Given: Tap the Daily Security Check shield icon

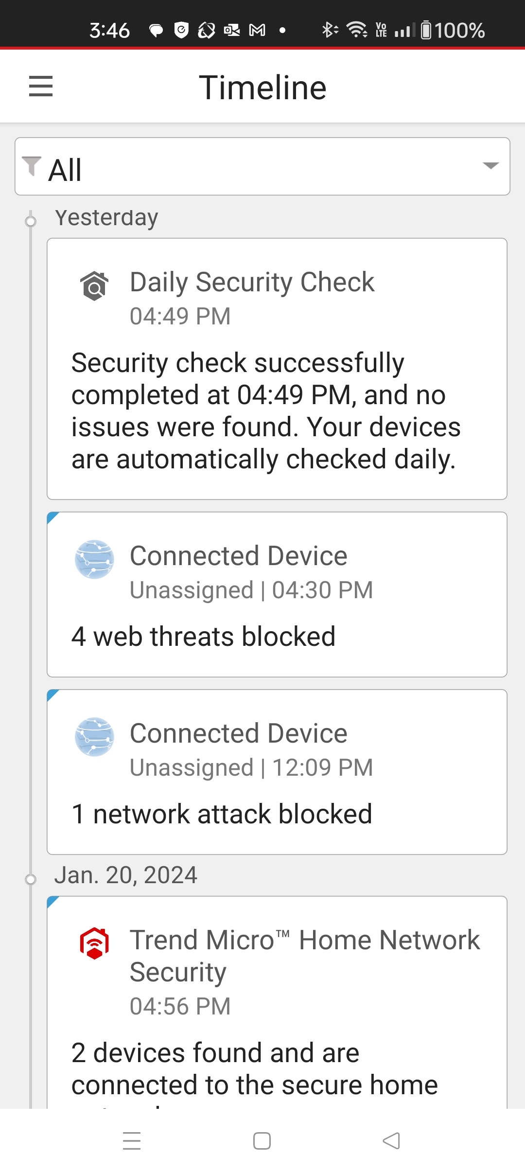Looking at the screenshot, I should point(94,285).
